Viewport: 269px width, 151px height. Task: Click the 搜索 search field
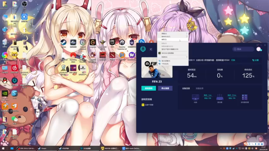coord(243,49)
